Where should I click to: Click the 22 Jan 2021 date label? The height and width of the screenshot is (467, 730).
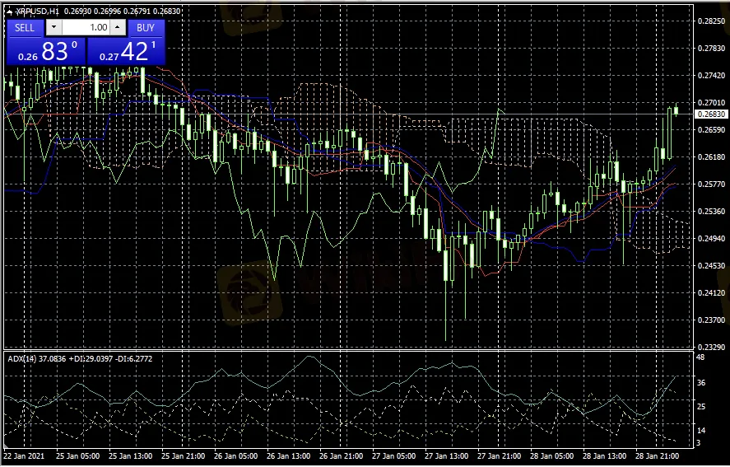pos(23,455)
